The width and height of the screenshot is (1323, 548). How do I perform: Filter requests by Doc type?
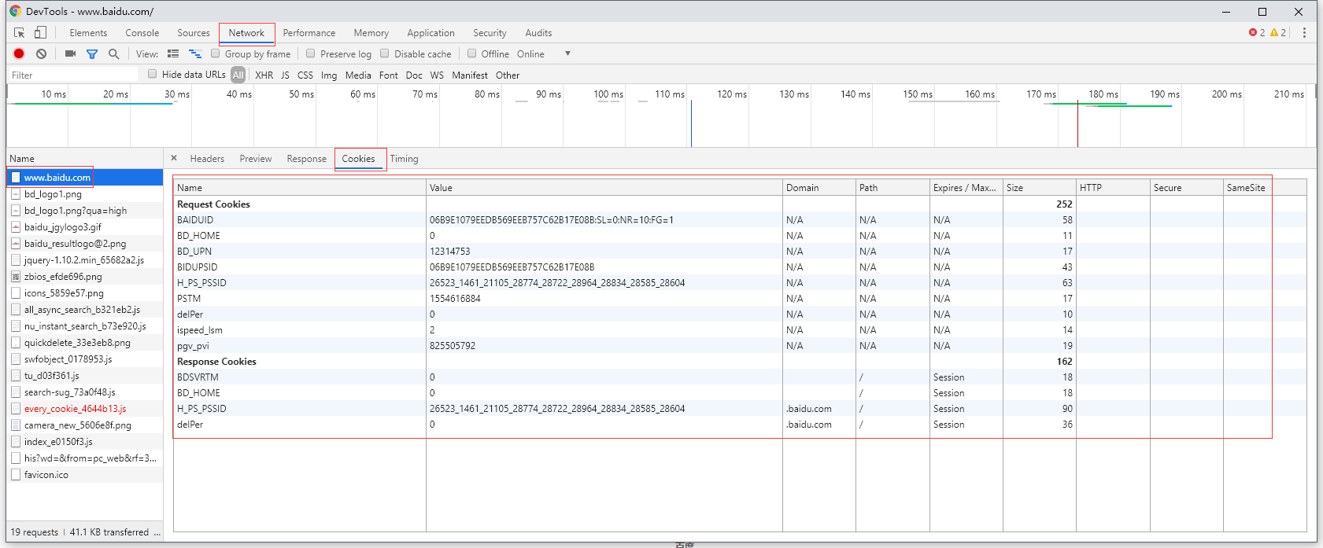pos(414,75)
